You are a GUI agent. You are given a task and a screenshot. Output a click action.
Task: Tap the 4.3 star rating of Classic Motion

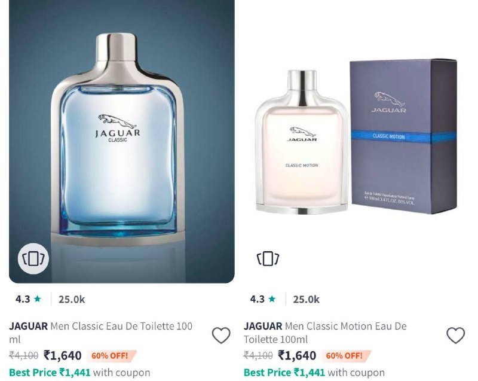263,299
